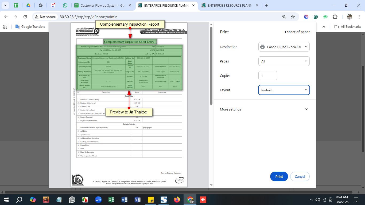Switch to Customer Flow up System tab
This screenshot has width=365, height=205.
tap(103, 5)
